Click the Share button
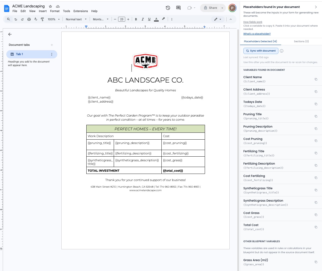The image size is (322, 271). point(210,8)
